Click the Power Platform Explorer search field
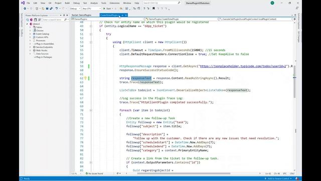Image resolution: width=321 pixels, height=181 pixels. click(53, 20)
